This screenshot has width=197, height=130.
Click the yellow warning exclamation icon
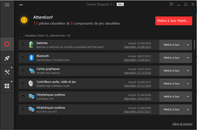pyautogui.click(x=24, y=20)
